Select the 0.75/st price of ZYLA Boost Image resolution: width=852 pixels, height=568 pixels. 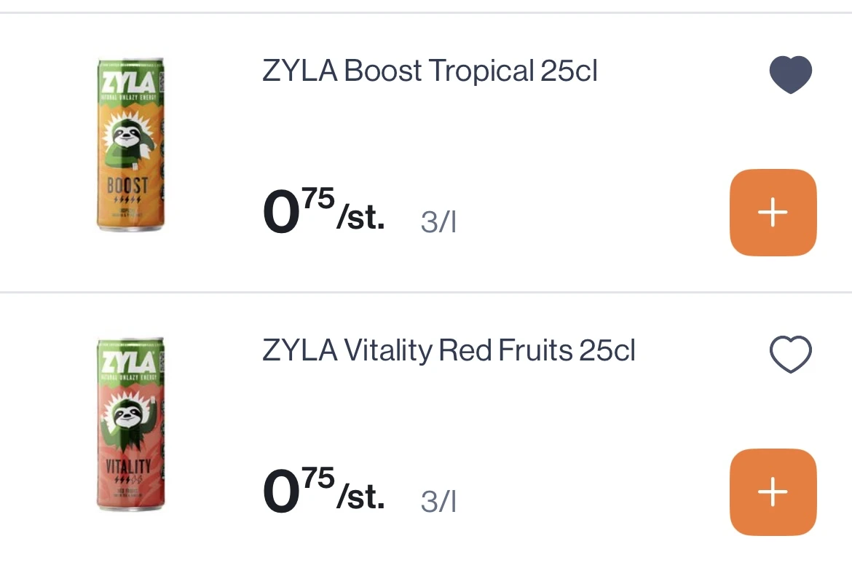(x=323, y=211)
